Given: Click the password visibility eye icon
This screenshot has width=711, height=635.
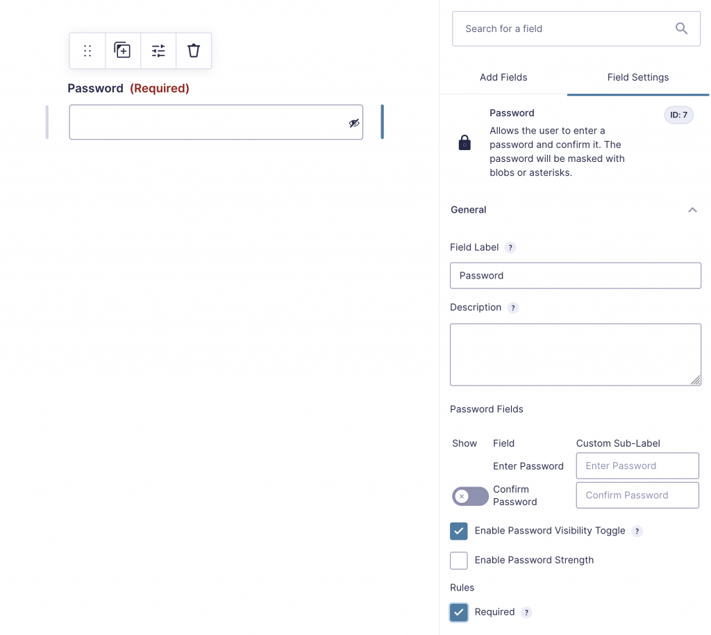Looking at the screenshot, I should click(354, 123).
